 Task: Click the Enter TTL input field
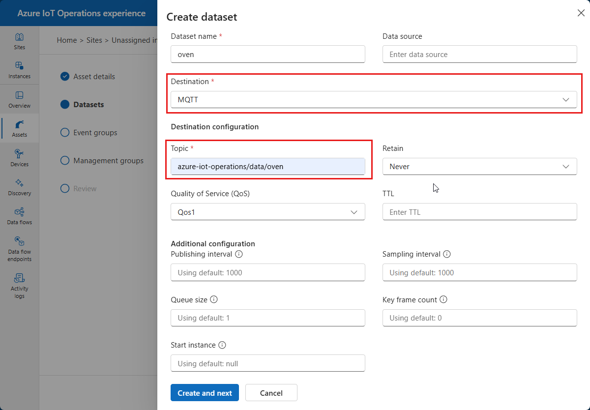[x=479, y=212]
